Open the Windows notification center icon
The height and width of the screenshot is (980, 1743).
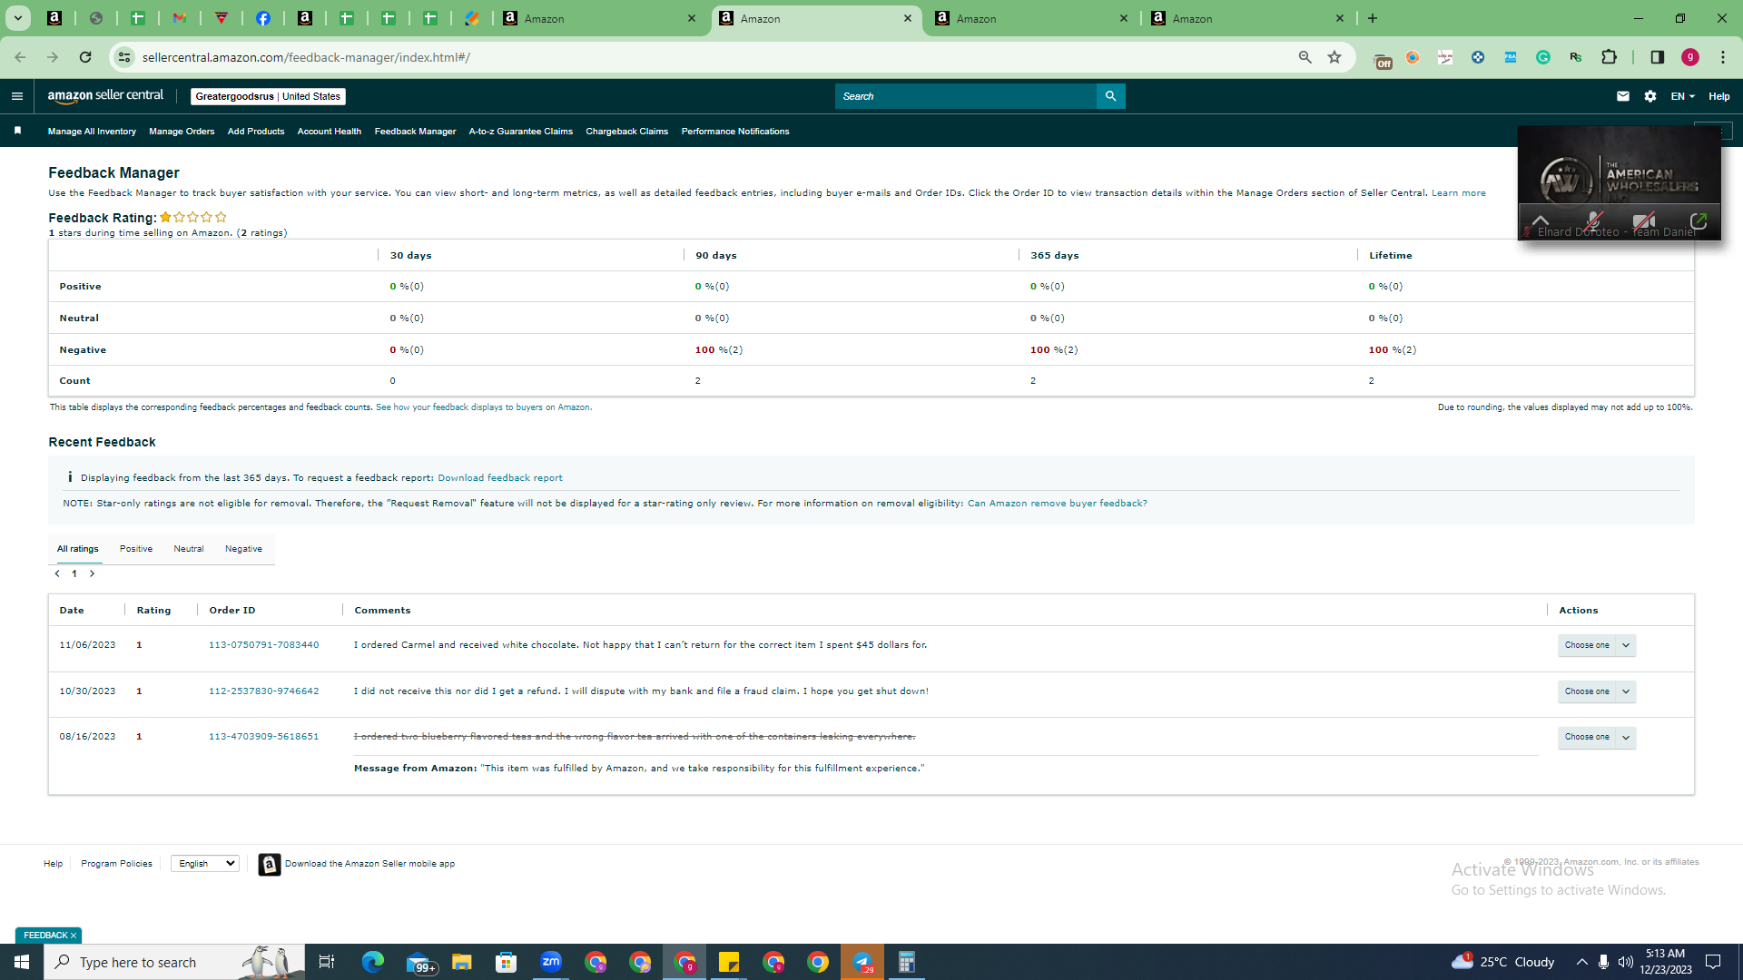click(x=1713, y=962)
